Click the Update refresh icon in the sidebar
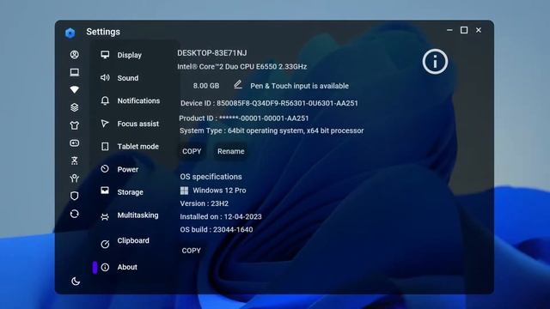Screen dimensions: 550x309 pyautogui.click(x=75, y=214)
